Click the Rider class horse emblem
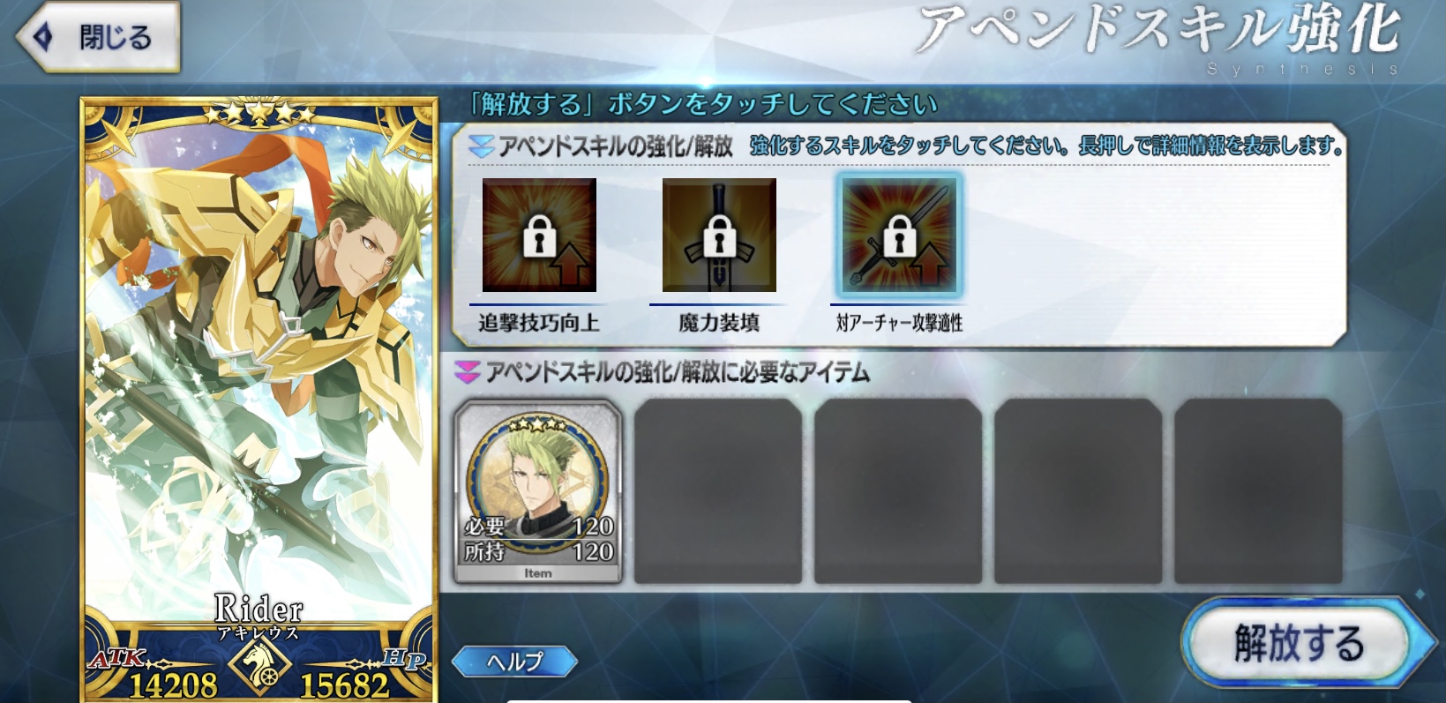The image size is (1446, 703). click(x=260, y=662)
